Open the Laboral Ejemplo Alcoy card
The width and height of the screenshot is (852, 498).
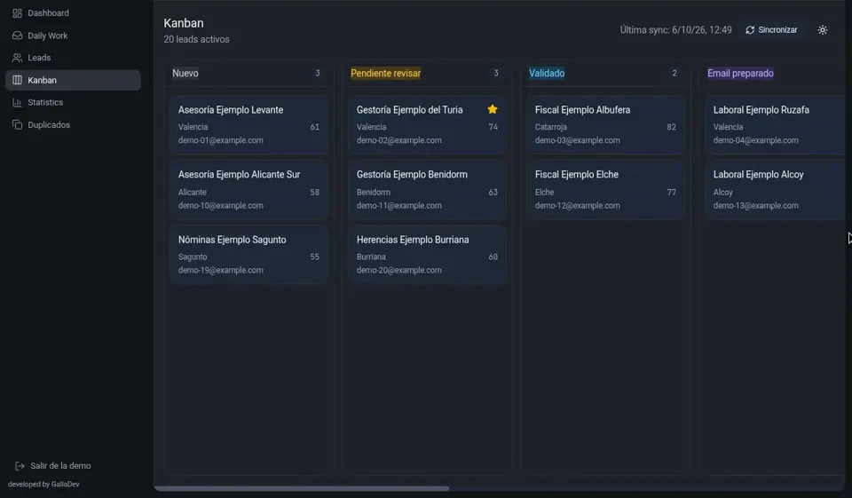coord(776,190)
